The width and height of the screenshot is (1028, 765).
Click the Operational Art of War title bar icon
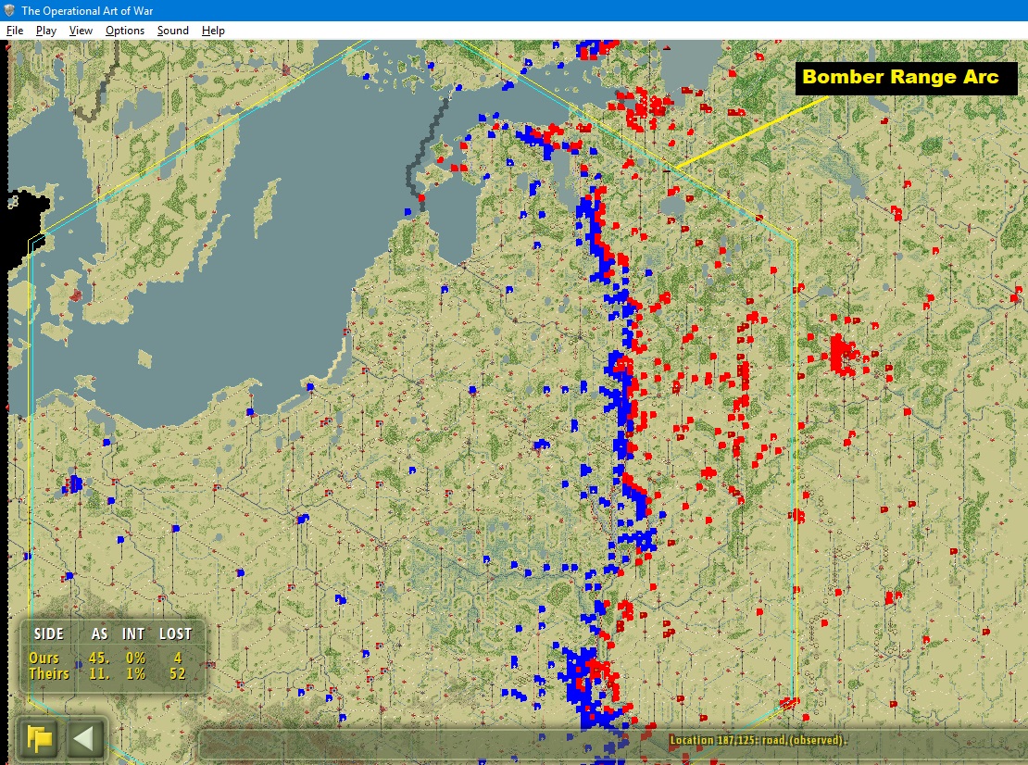point(10,10)
